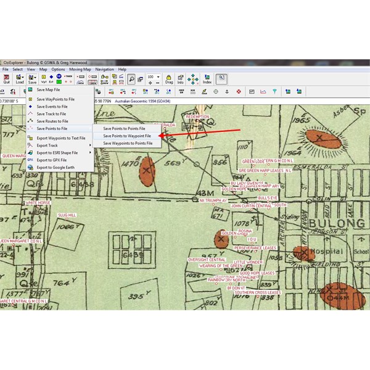370x370 pixels.
Task: Expand the Export Track submenu
Action: [x=60, y=146]
